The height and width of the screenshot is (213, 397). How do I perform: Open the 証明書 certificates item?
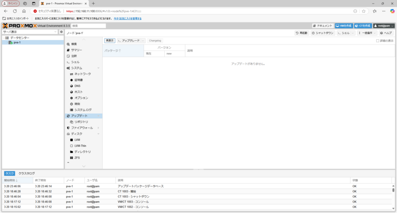[83, 80]
